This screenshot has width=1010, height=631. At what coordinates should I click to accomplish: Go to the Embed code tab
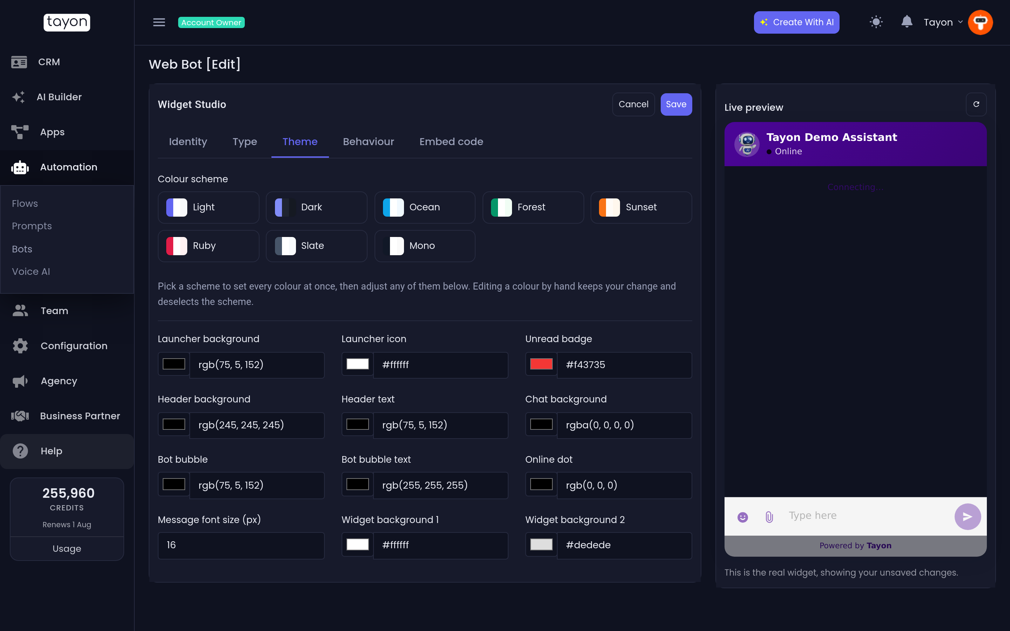pyautogui.click(x=451, y=142)
